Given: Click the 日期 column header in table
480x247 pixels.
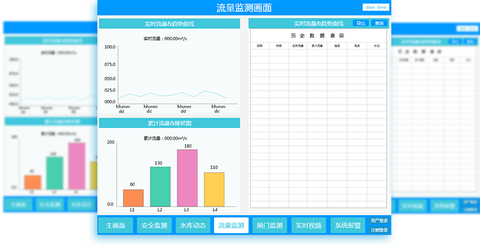Looking at the screenshot, I should [x=259, y=46].
